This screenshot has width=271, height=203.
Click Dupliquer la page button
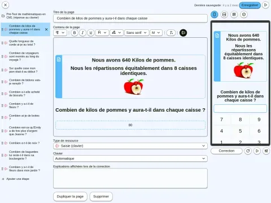tap(70, 197)
